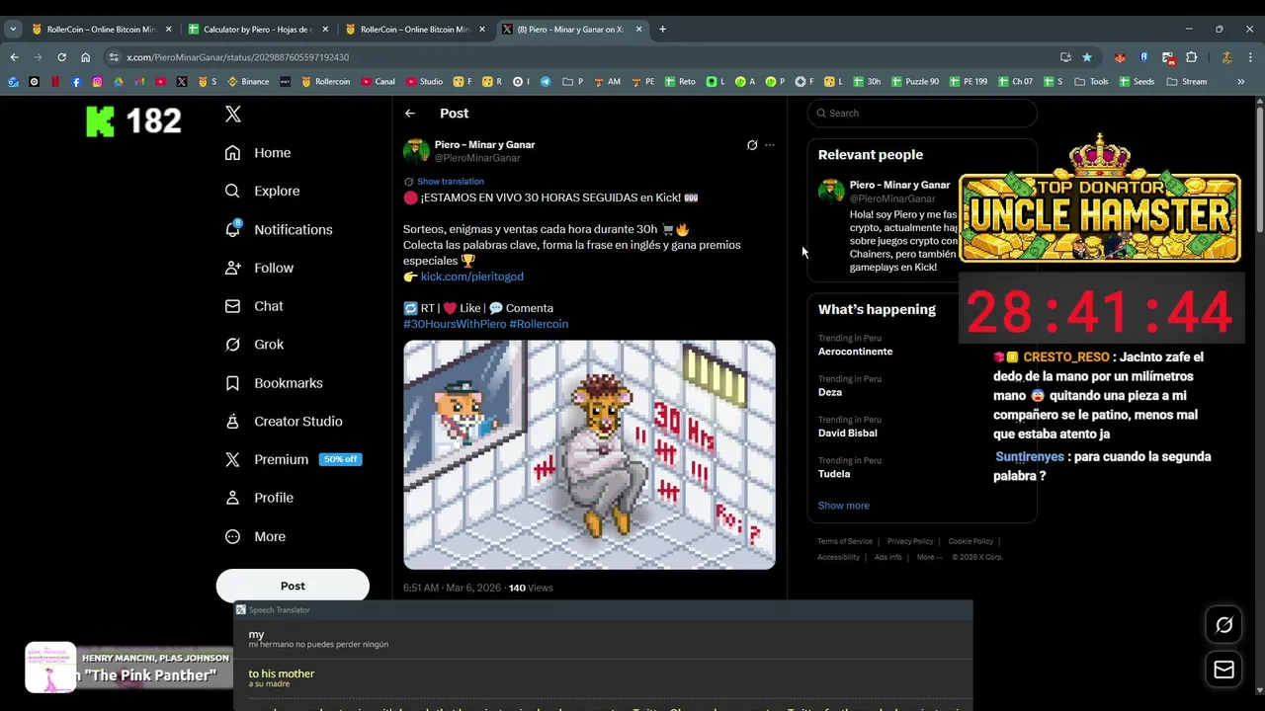Expand the Stream bookmark folder
This screenshot has width=1265, height=711.
(x=1186, y=82)
